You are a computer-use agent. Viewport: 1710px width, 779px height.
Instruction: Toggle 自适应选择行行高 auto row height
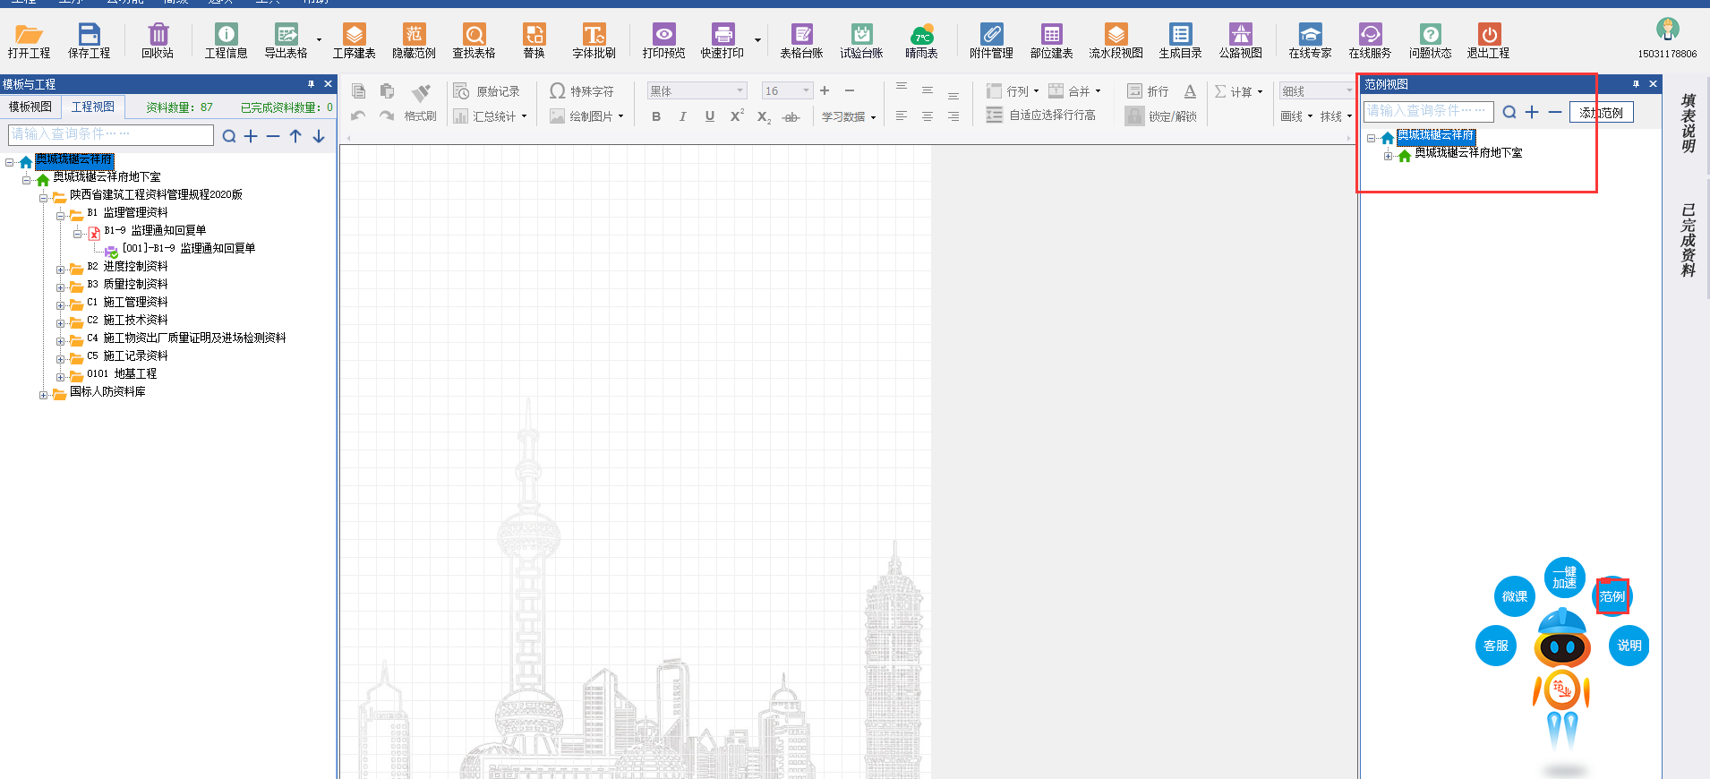coord(1040,116)
